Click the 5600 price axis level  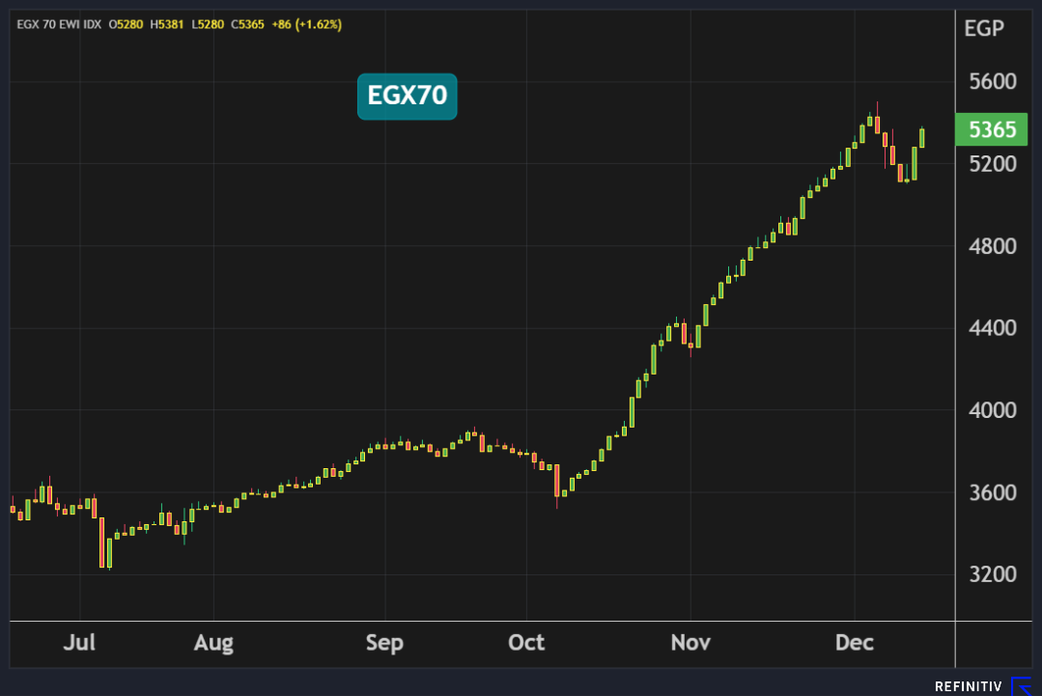coord(992,81)
